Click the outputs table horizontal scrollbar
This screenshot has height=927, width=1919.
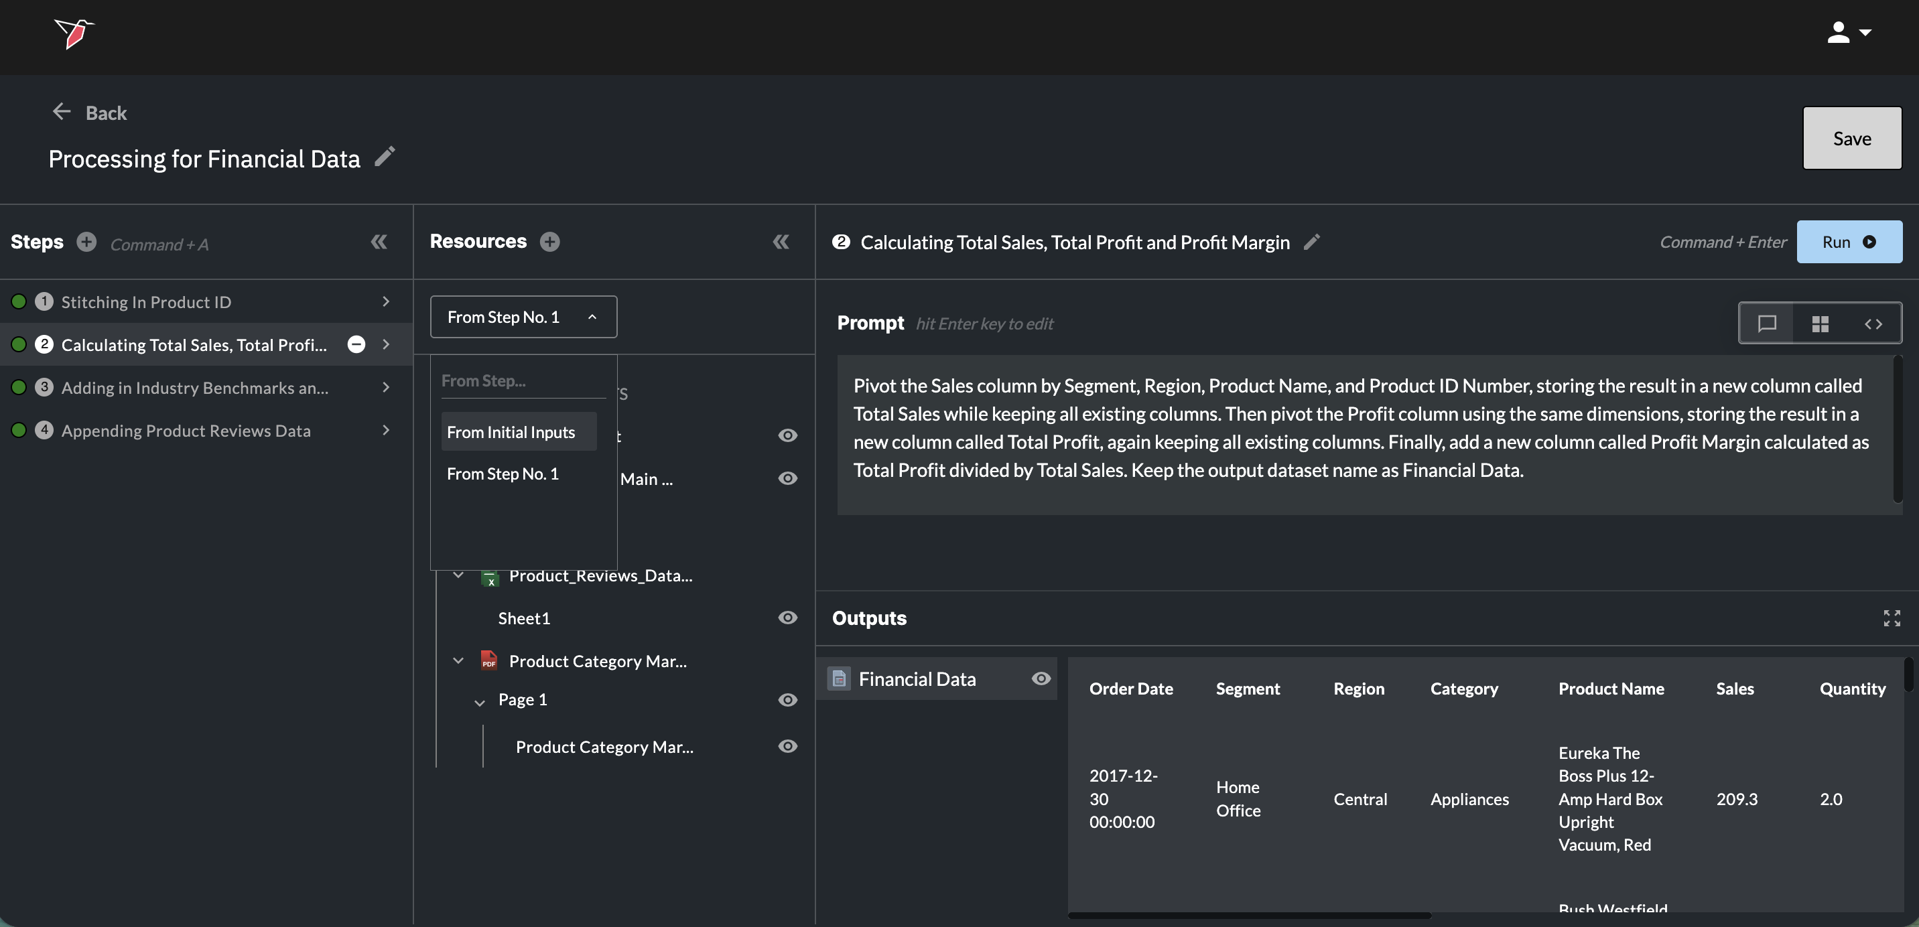pyautogui.click(x=1248, y=915)
